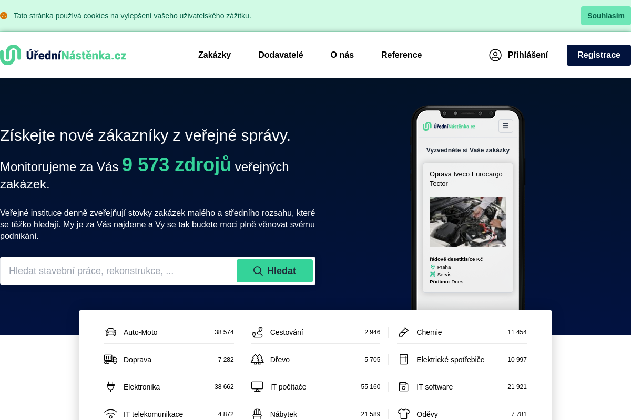Click the IT telekomunikace wifi icon
The height and width of the screenshot is (420, 631).
click(x=110, y=414)
